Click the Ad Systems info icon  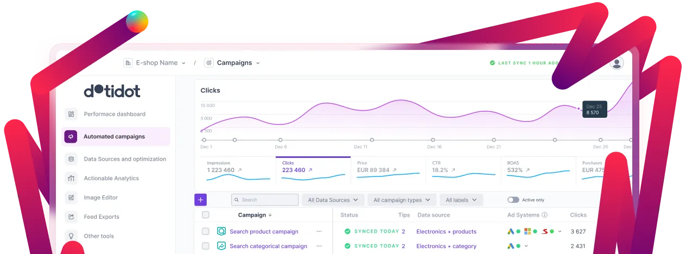pos(544,215)
